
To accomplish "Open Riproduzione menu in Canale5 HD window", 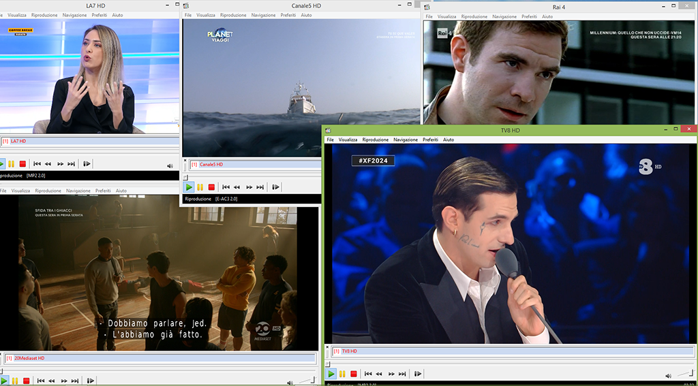I will 232,15.
